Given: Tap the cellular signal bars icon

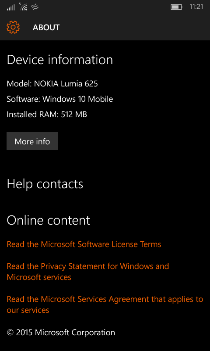Looking at the screenshot, I should coord(11,7).
